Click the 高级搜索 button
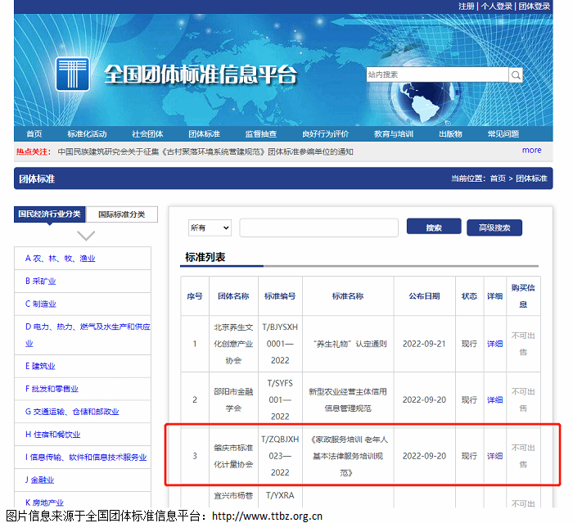Viewport: 573px width, 523px height. pos(494,228)
